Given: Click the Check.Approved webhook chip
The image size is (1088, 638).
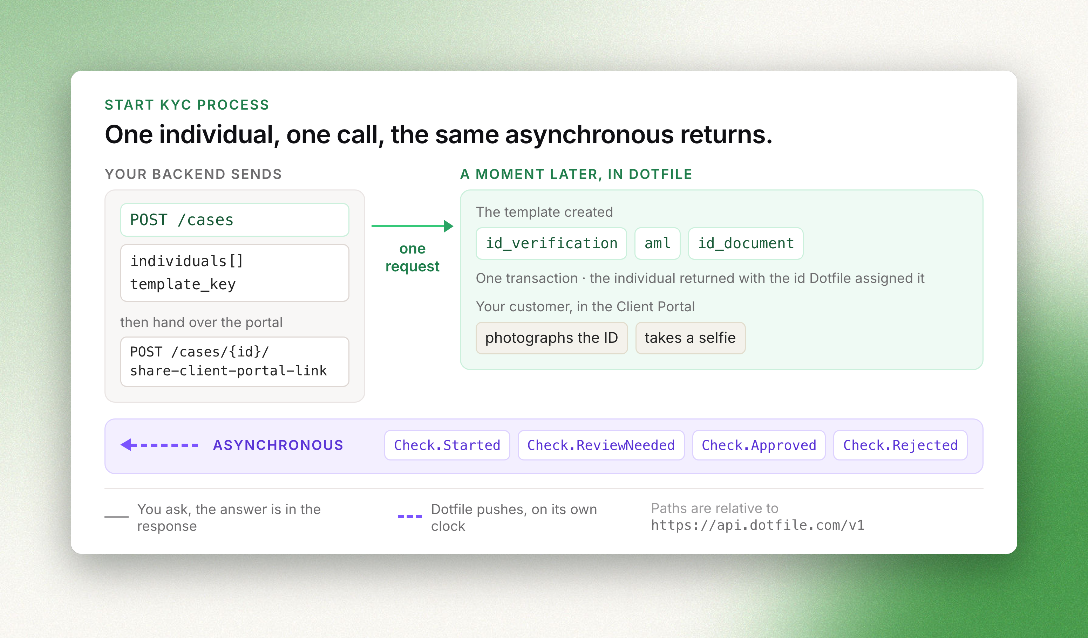Looking at the screenshot, I should 759,445.
